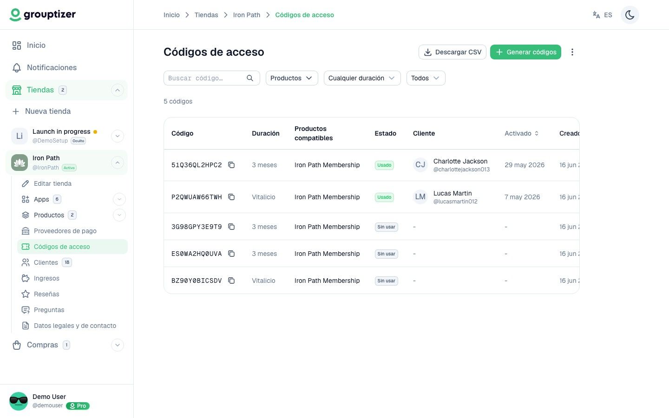Collapse the Iron Path store chevron

coord(118,163)
